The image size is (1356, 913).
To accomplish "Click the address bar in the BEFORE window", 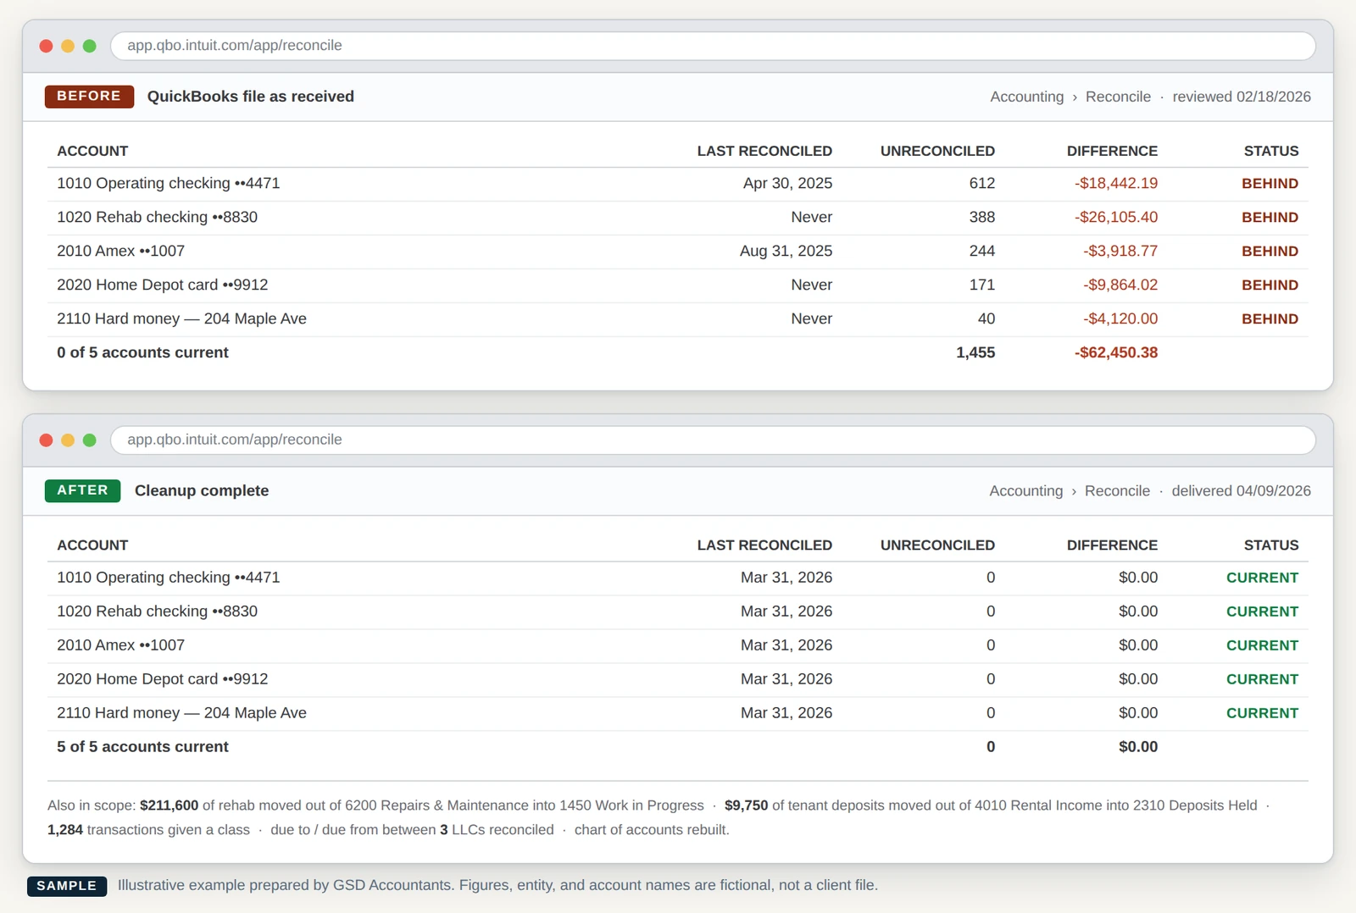I will (713, 46).
